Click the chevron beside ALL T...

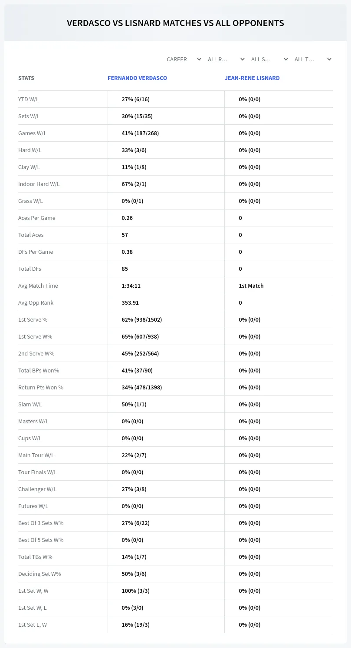click(x=329, y=59)
